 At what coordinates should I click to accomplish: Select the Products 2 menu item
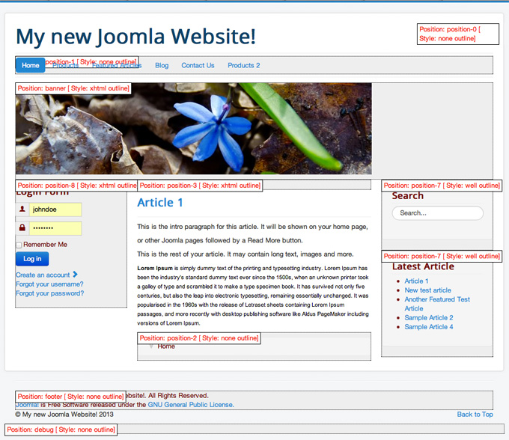[x=244, y=65]
